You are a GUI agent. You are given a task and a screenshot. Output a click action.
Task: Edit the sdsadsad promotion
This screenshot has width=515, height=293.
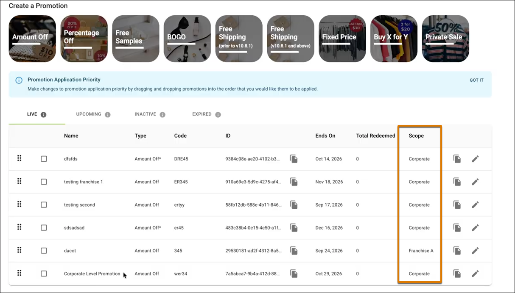(x=475, y=228)
